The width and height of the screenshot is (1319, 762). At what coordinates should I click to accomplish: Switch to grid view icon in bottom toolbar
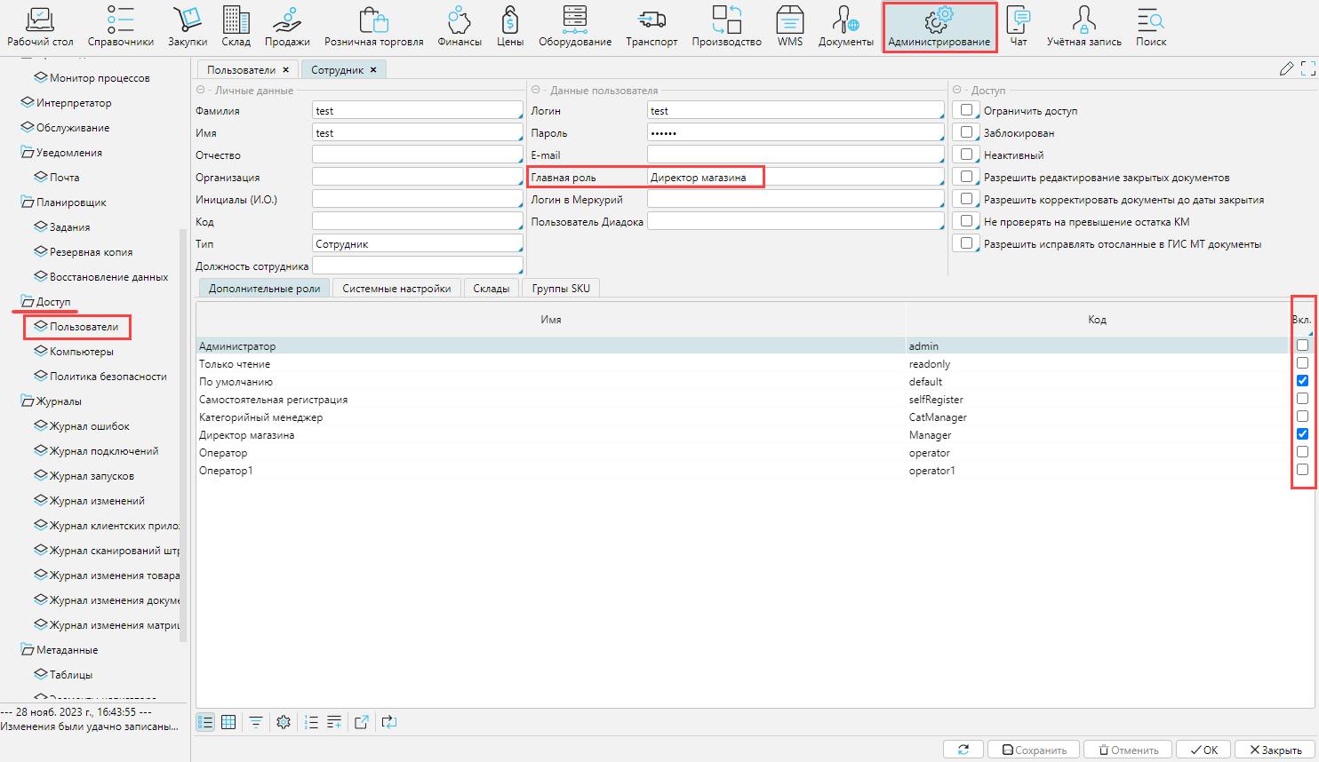click(x=228, y=722)
